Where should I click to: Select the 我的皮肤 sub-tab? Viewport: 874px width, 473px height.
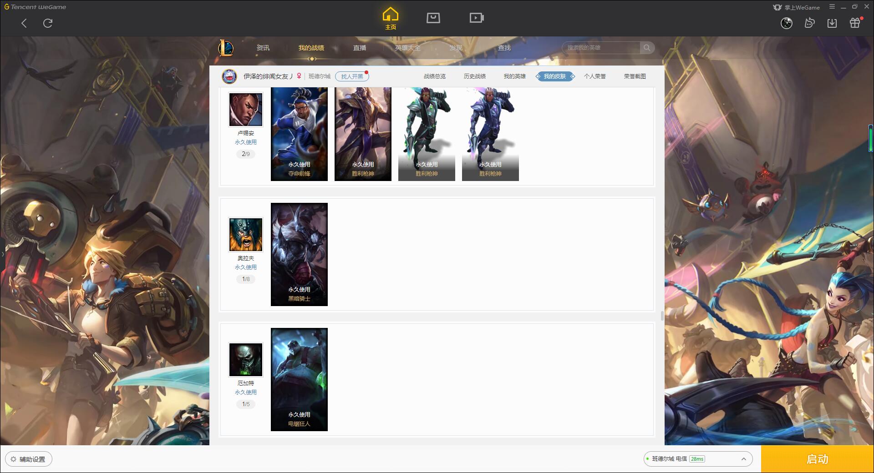coord(555,76)
